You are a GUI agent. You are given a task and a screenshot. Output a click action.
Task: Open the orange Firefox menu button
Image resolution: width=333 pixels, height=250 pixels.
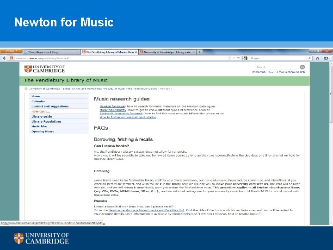(x=11, y=51)
